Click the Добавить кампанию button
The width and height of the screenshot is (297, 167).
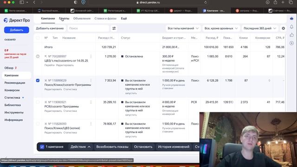[x=50, y=28]
